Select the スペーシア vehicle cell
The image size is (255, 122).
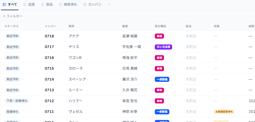pos(77,79)
